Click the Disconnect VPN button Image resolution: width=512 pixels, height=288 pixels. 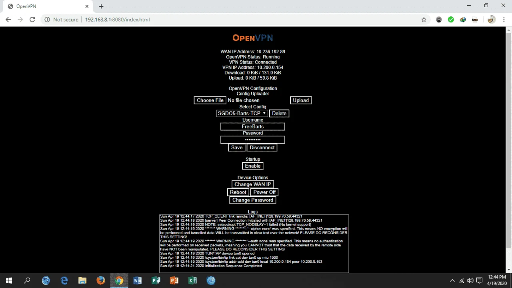click(x=262, y=148)
